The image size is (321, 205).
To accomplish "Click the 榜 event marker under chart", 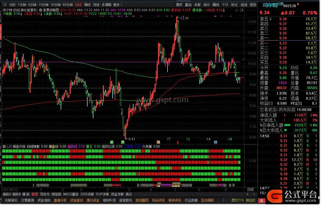I will click(158, 142).
